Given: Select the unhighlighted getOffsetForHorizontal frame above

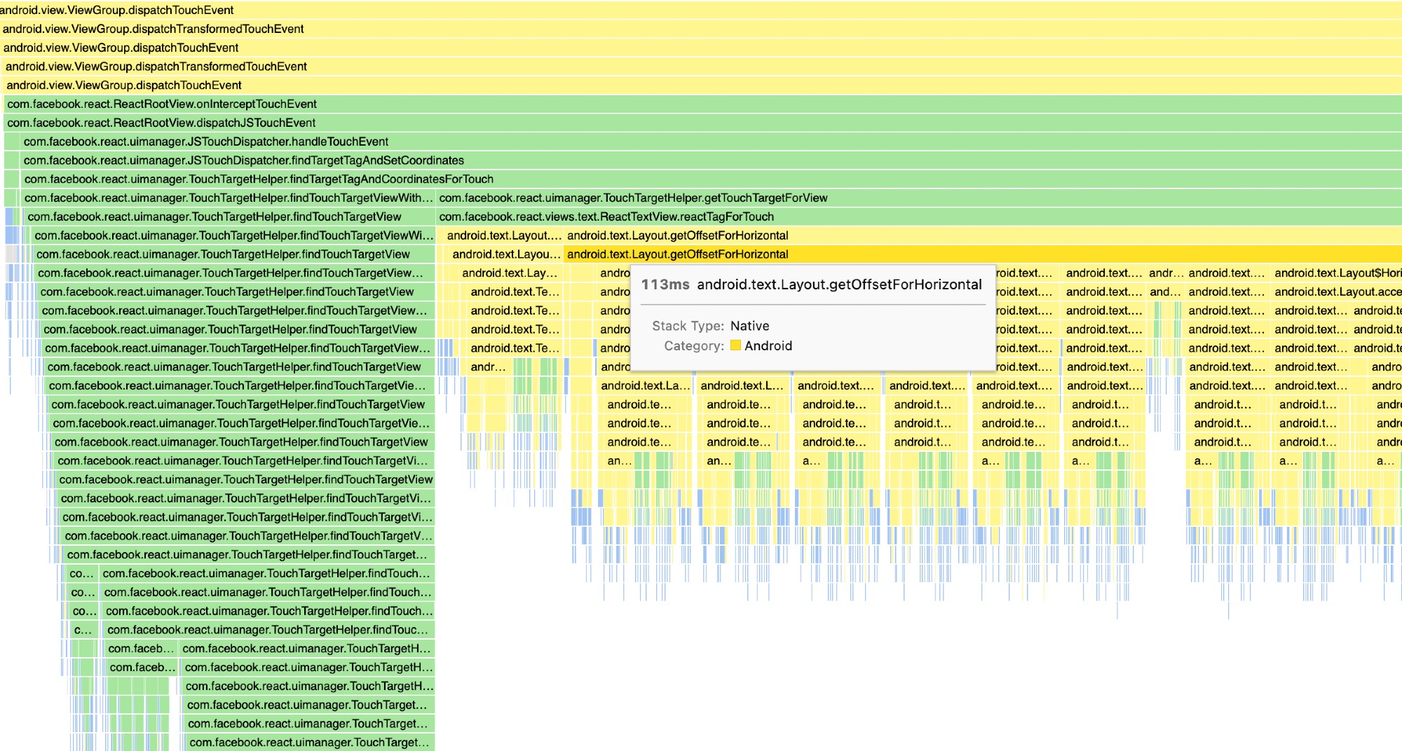Looking at the screenshot, I should (x=677, y=236).
